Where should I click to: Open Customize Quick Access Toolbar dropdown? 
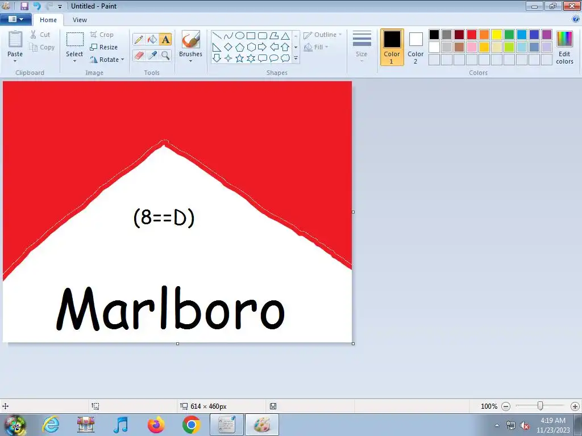[x=60, y=6]
